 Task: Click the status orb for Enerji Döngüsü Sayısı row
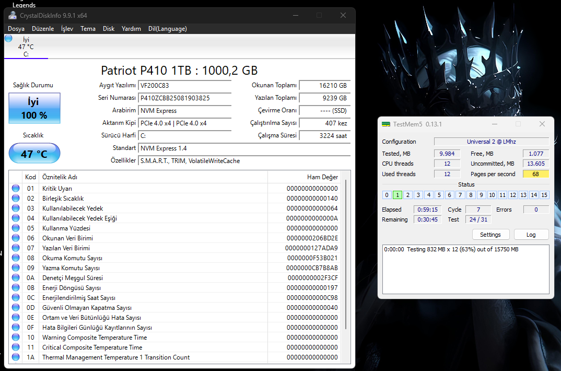[16, 287]
